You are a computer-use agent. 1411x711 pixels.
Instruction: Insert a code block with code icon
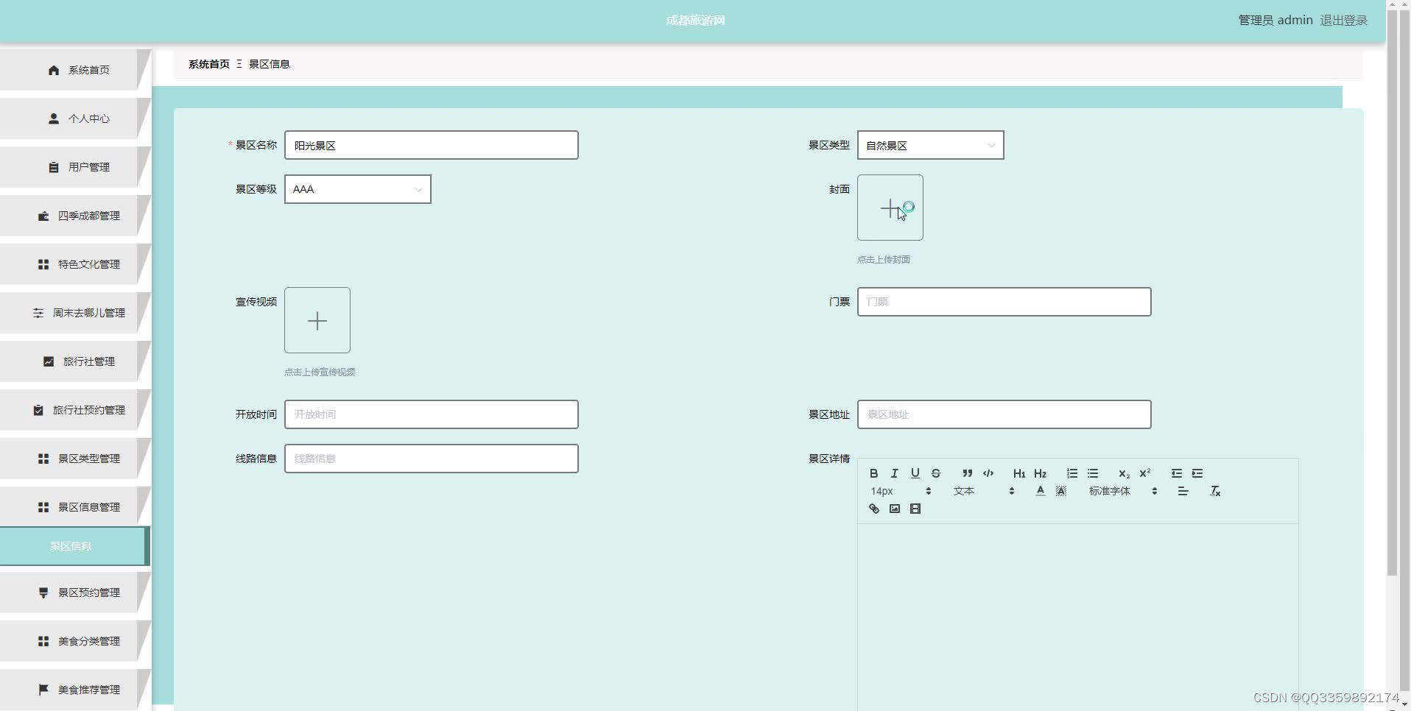[988, 473]
